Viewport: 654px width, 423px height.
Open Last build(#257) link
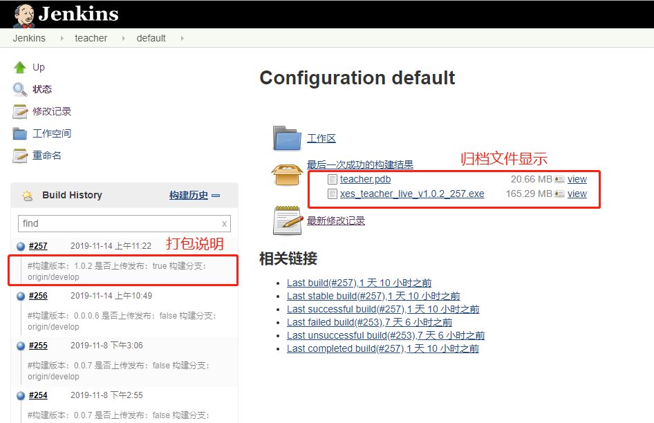(x=359, y=283)
